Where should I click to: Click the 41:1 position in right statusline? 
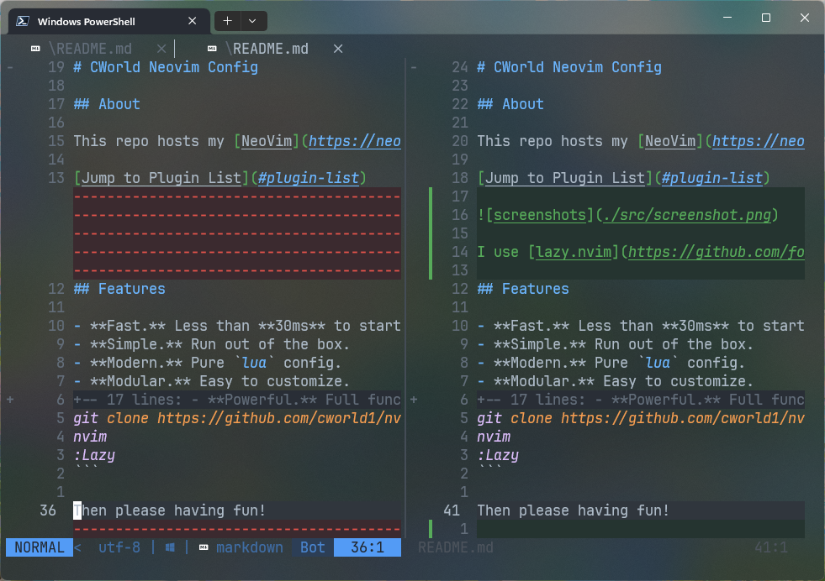771,547
